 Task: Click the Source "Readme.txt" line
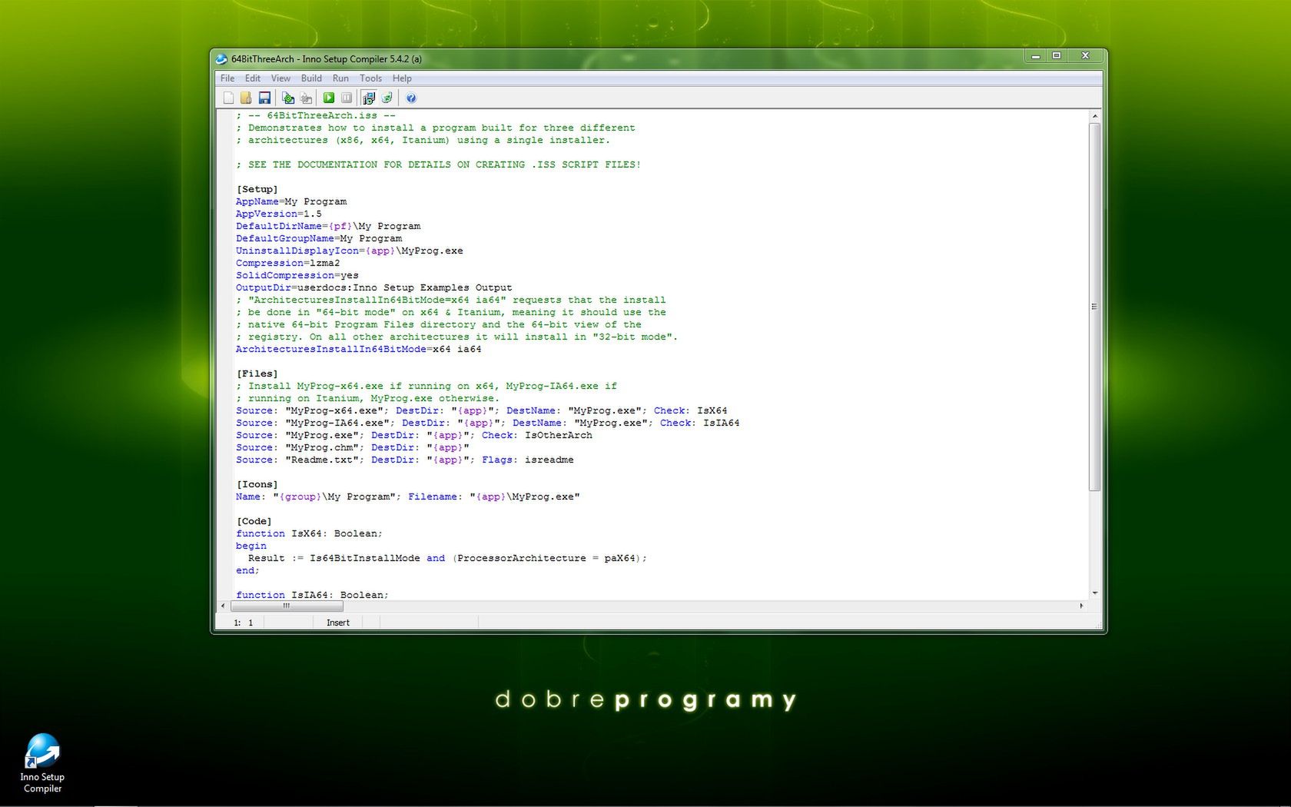click(405, 460)
